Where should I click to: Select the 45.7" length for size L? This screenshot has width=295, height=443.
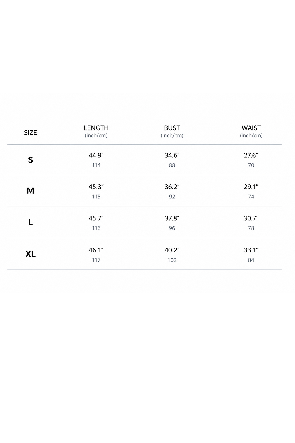click(96, 218)
